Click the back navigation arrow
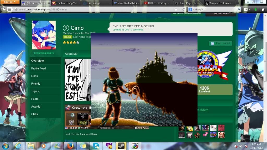 (4, 9)
